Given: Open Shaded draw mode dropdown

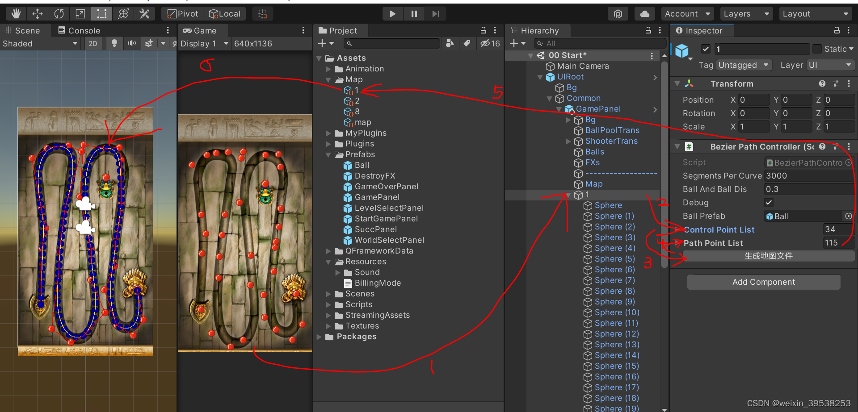Looking at the screenshot, I should 40,43.
